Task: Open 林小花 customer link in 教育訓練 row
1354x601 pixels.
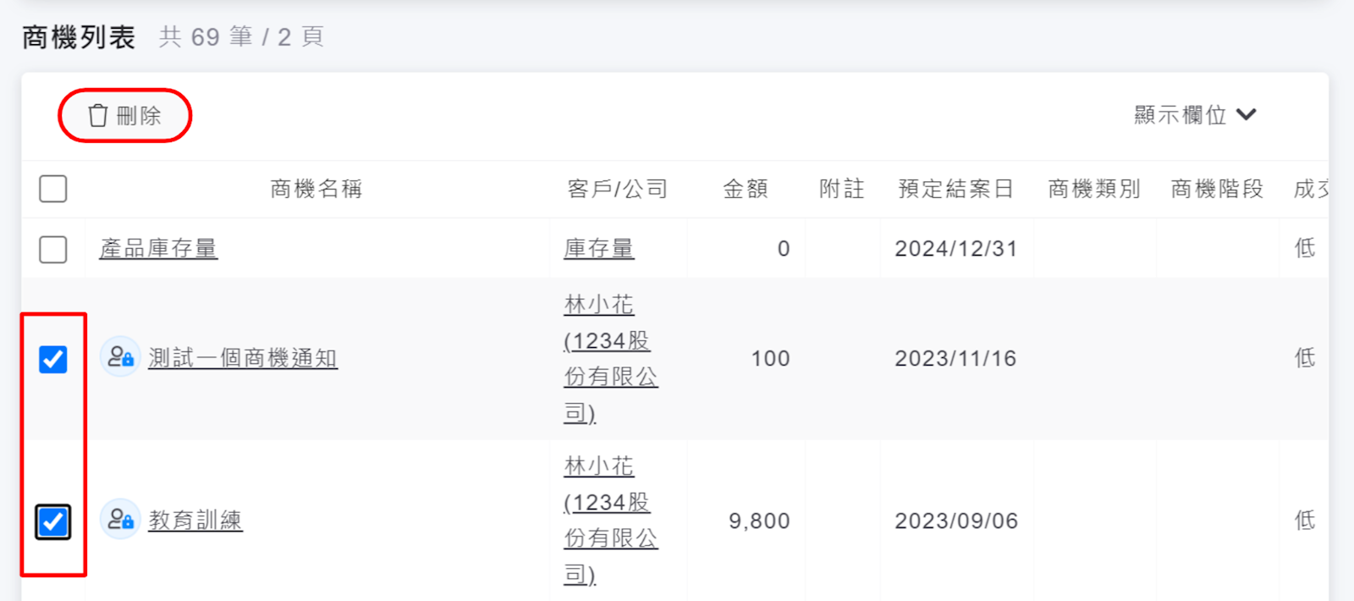Action: tap(599, 466)
